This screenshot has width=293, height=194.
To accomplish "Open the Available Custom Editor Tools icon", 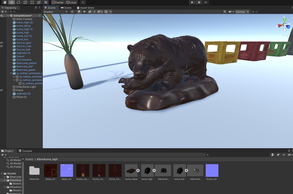I will pos(46,3).
